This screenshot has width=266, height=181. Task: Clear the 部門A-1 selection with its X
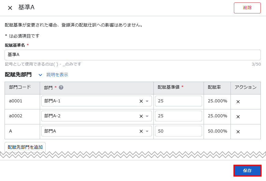[141, 101]
